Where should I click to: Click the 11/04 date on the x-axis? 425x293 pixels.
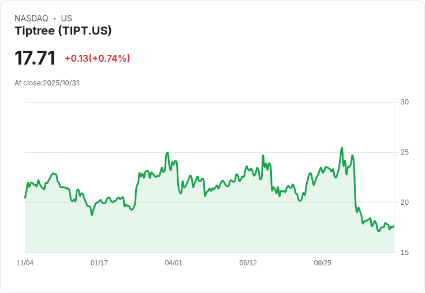pyautogui.click(x=25, y=263)
